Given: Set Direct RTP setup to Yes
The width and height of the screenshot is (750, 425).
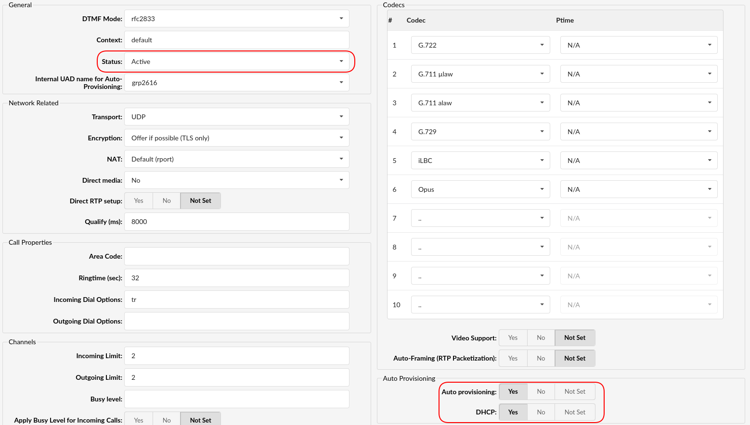Looking at the screenshot, I should click(139, 201).
